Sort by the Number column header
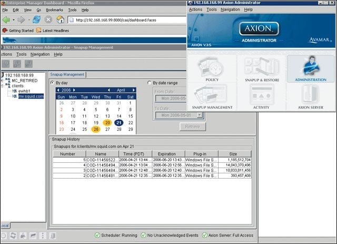This screenshot has height=244, width=337. point(70,154)
